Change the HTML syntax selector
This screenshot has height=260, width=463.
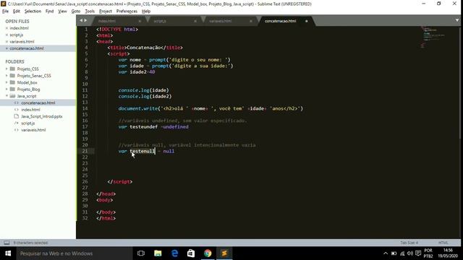pyautogui.click(x=443, y=243)
